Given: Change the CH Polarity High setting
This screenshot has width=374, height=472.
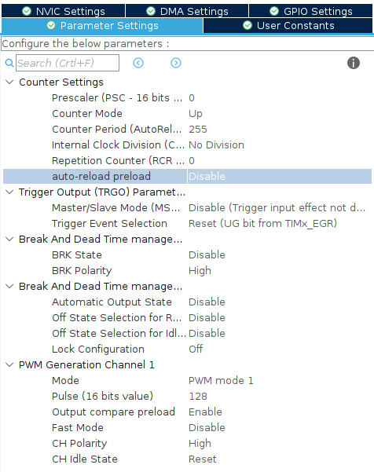Looking at the screenshot, I should (x=200, y=444).
